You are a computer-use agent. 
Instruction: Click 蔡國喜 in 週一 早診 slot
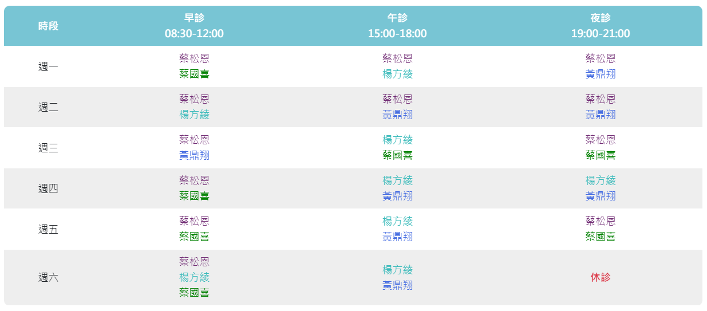tap(194, 74)
